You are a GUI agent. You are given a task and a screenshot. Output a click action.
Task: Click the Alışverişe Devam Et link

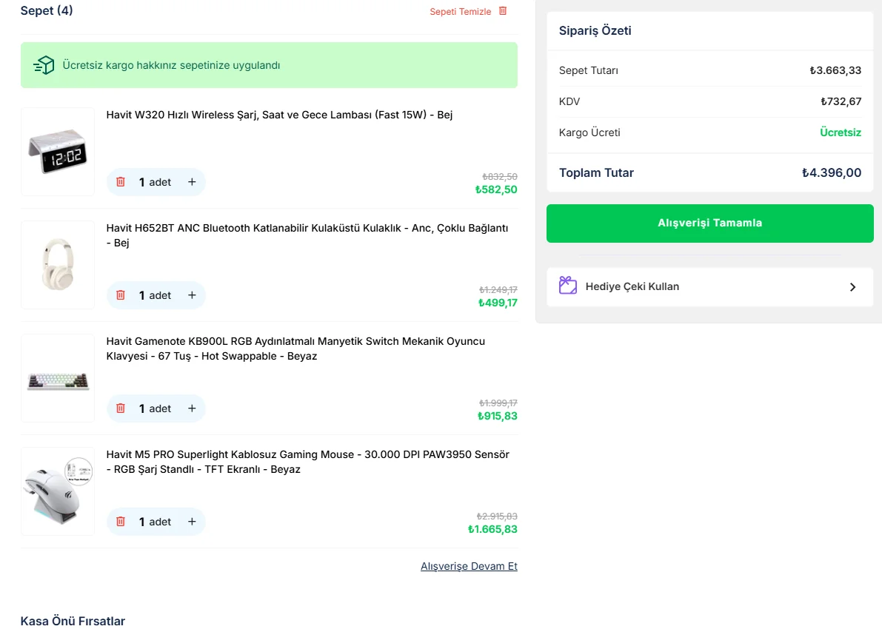469,566
